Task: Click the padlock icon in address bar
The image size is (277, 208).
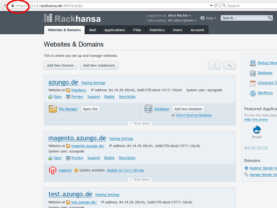Action: click(13, 6)
